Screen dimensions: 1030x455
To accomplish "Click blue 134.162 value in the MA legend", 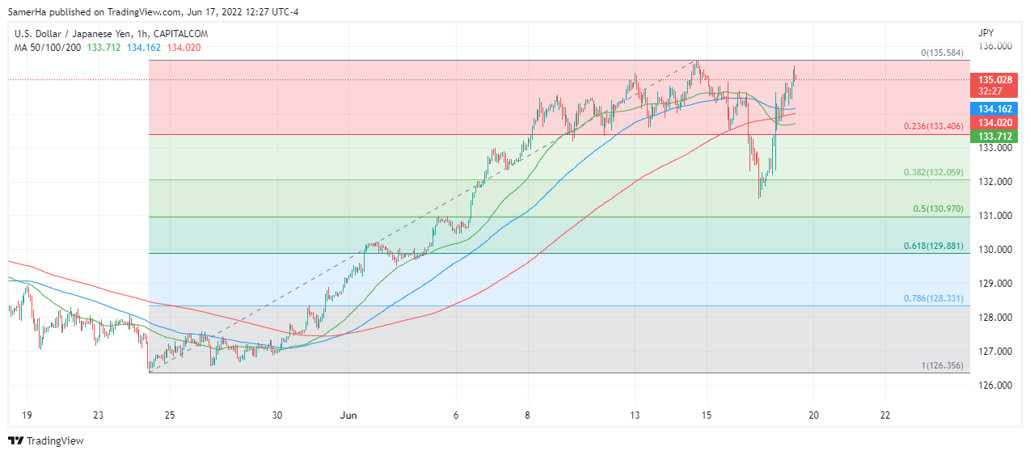I will coord(146,48).
